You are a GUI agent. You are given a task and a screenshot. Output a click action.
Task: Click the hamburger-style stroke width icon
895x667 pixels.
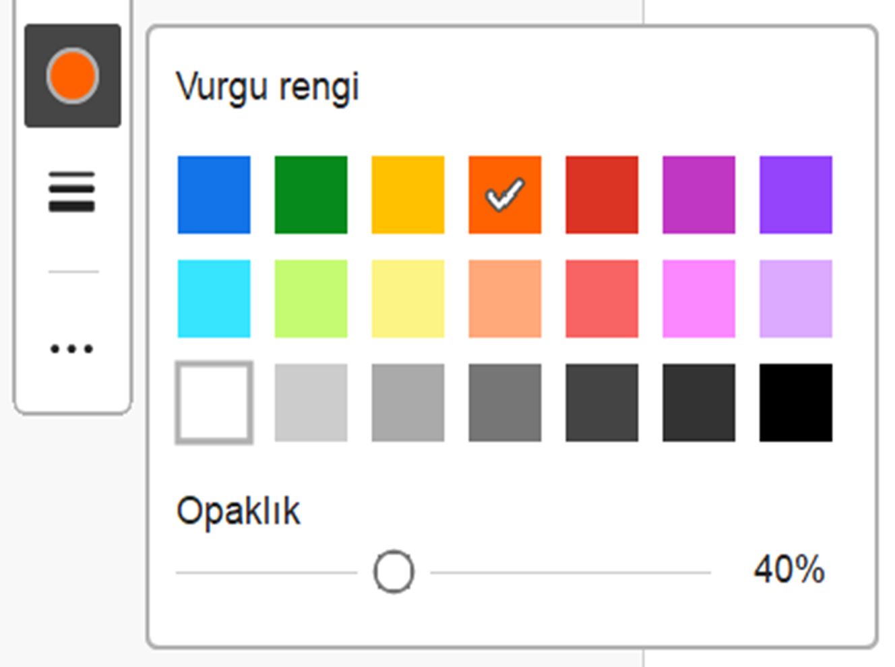click(71, 191)
